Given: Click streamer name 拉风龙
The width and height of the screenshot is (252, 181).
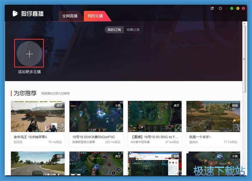Looking at the screenshot, I should [x=18, y=142].
